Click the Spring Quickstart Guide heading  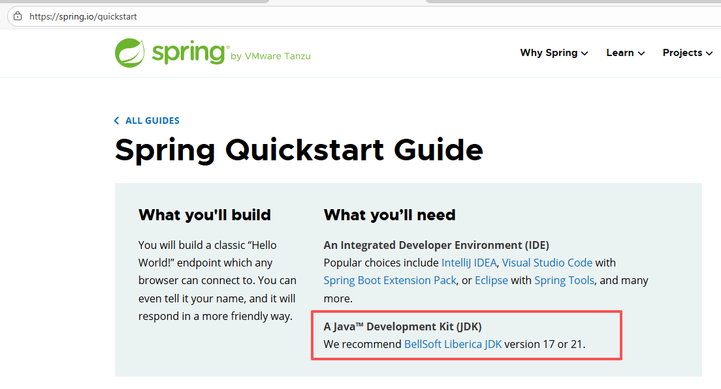[x=299, y=150]
